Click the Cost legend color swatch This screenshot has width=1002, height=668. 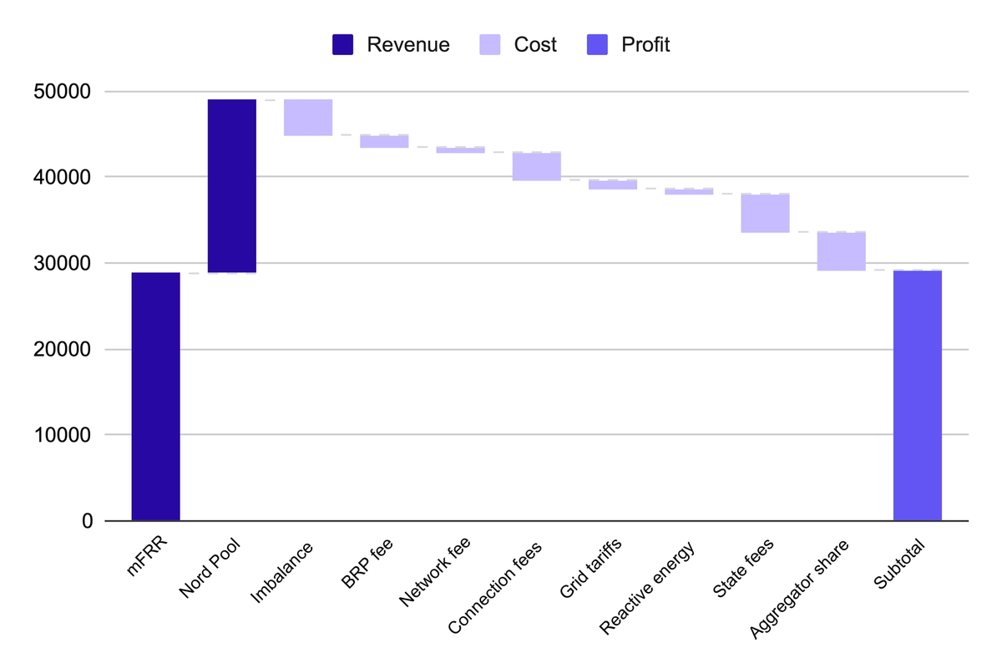pyautogui.click(x=490, y=44)
